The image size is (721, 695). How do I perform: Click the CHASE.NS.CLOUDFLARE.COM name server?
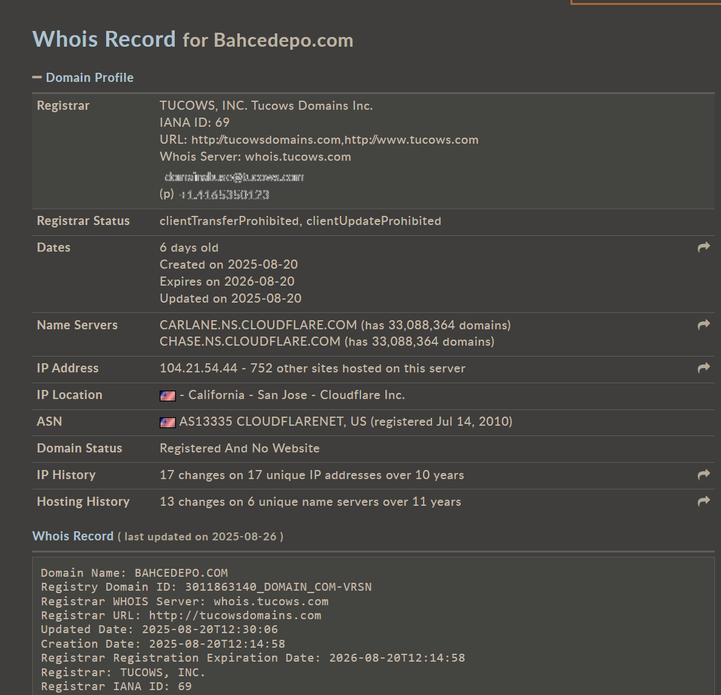point(249,341)
